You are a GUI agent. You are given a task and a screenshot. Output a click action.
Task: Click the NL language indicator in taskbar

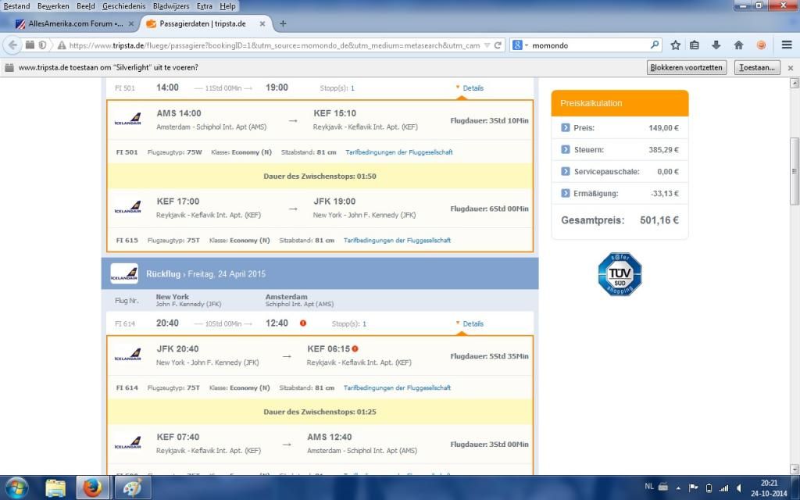click(649, 487)
